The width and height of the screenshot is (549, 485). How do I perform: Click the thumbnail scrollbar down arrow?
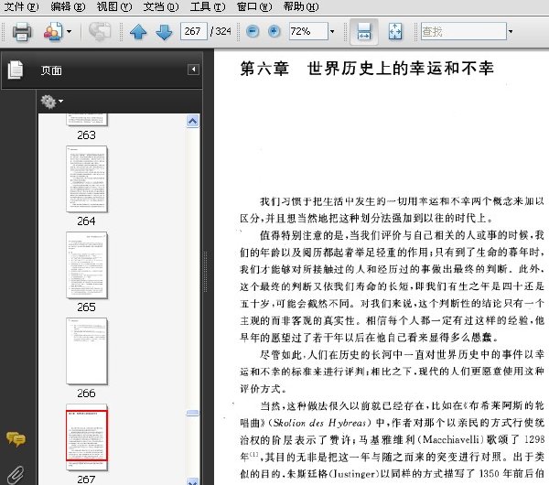coord(192,482)
